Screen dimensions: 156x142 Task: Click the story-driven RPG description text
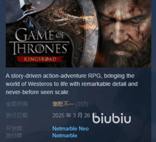[x=72, y=84]
